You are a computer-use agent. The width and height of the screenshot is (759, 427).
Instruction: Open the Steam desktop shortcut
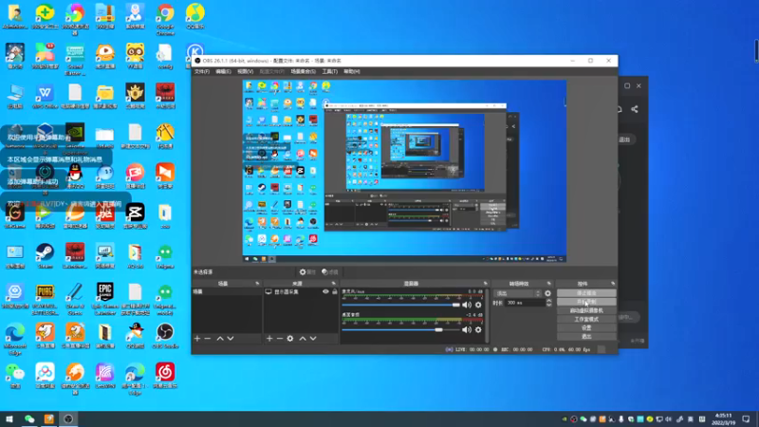(45, 255)
